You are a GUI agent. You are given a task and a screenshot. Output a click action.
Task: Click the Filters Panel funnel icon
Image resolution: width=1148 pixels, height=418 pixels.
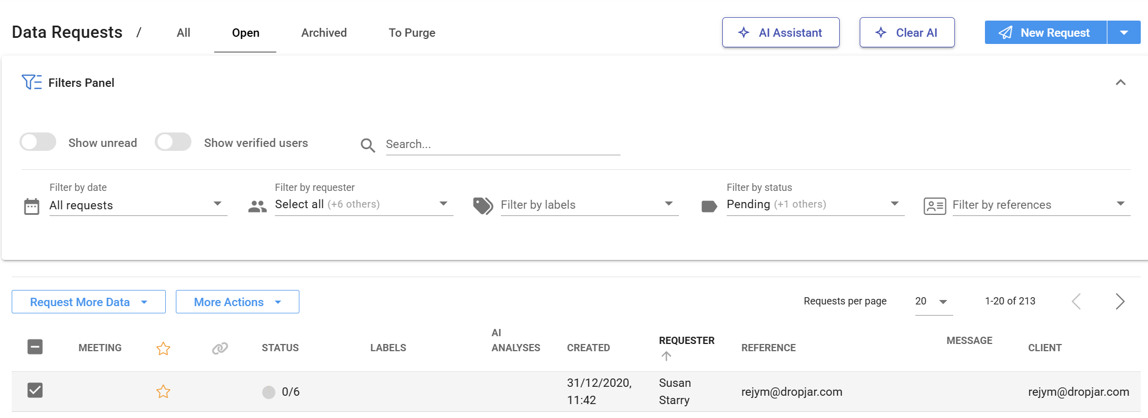coord(31,82)
